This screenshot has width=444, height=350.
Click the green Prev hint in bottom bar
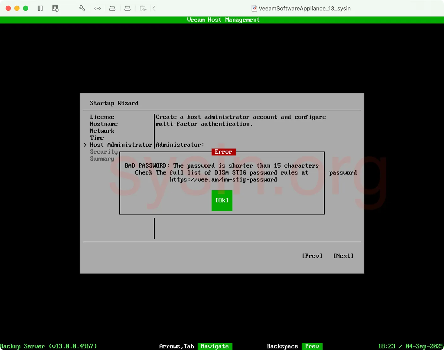click(x=312, y=346)
